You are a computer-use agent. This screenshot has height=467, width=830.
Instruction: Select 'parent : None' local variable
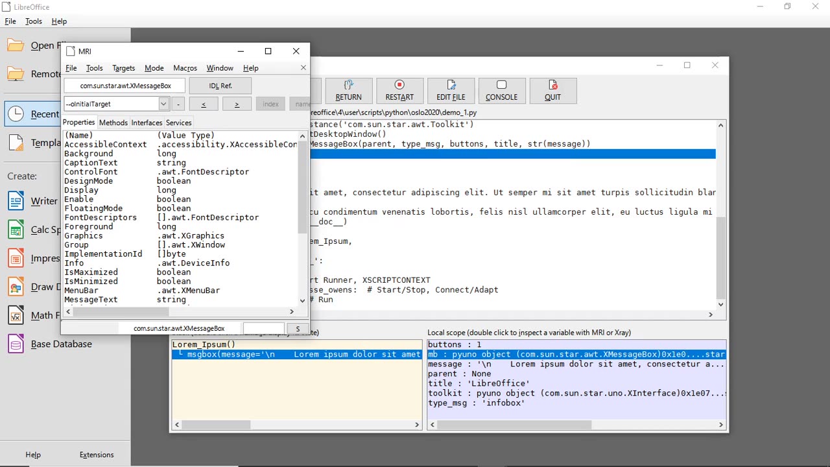pyautogui.click(x=576, y=374)
